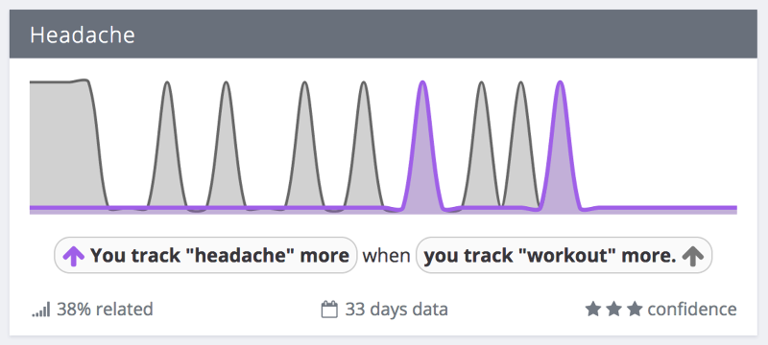Click the gray up arrow icon
Image resolution: width=768 pixels, height=345 pixels.
pyautogui.click(x=692, y=256)
